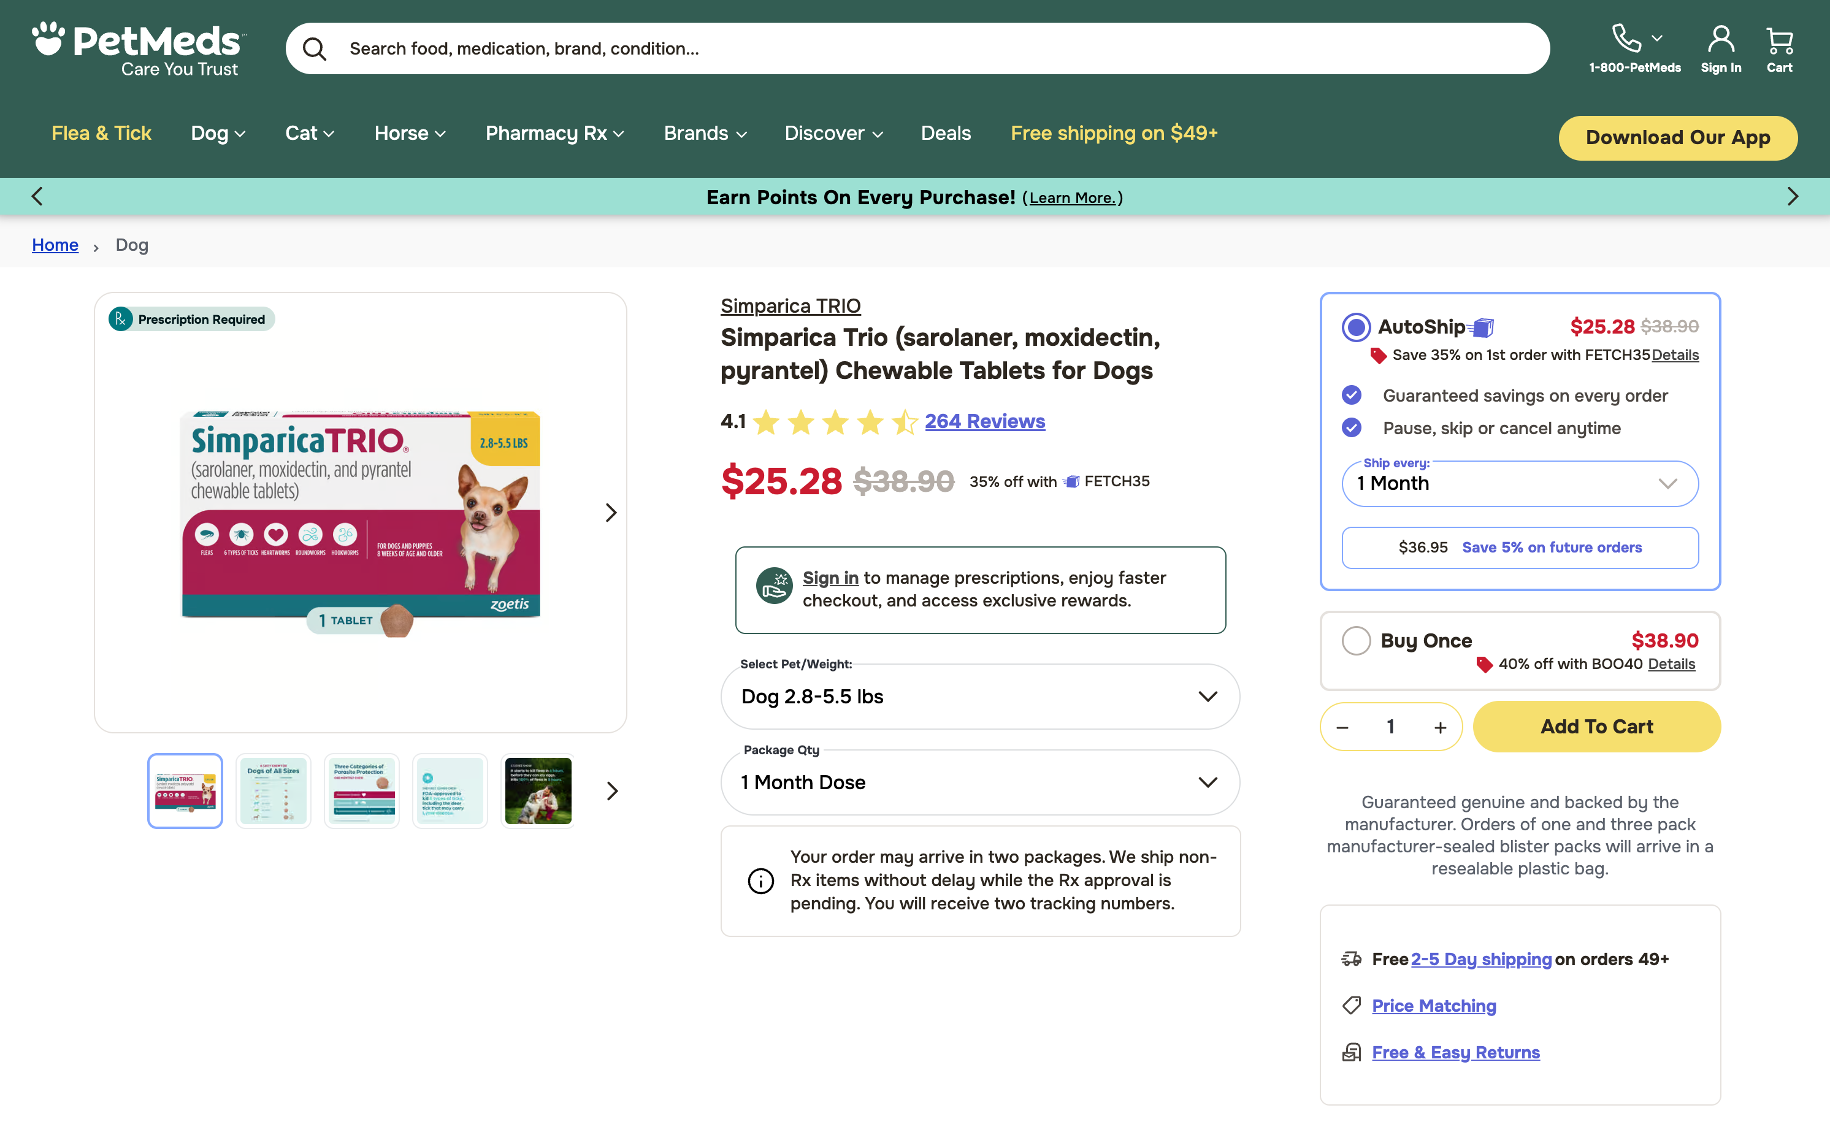Open the Ship every 1 Month dropdown

(x=1520, y=484)
